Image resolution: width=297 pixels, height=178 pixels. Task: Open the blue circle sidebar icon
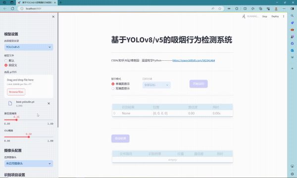point(292,44)
